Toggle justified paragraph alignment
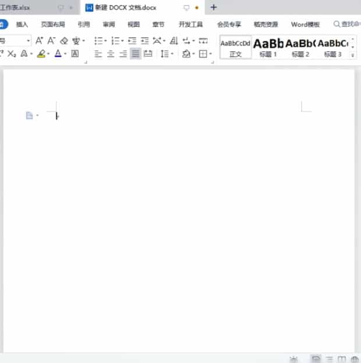361x363 pixels. tap(135, 54)
